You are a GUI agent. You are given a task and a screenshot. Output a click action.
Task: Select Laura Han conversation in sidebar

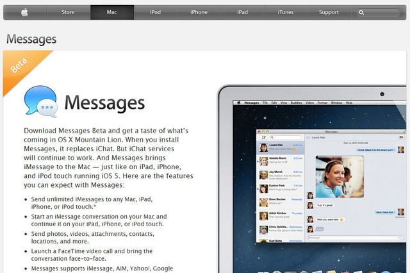pos(281,147)
